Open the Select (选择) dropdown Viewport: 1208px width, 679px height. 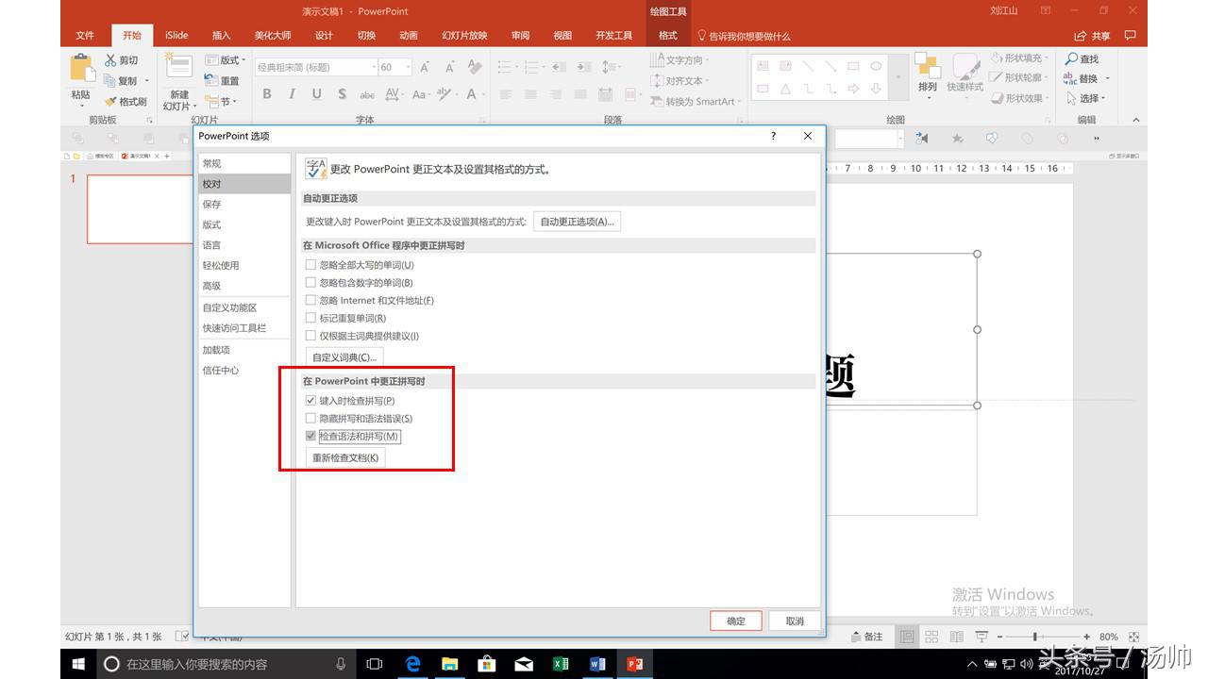pos(1085,98)
